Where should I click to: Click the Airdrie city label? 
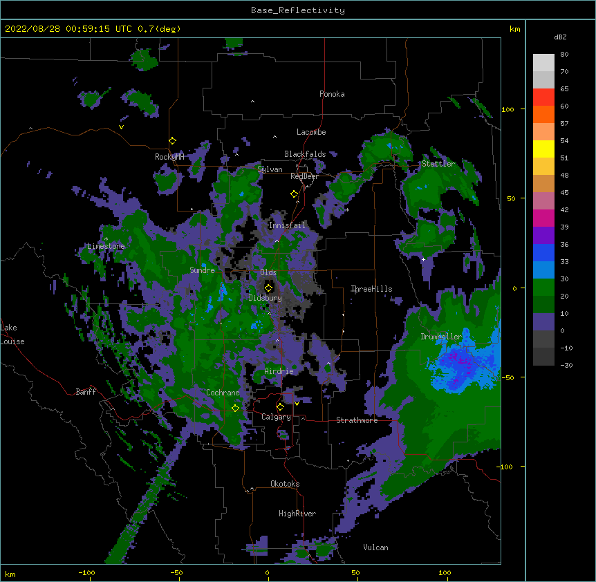pos(279,371)
